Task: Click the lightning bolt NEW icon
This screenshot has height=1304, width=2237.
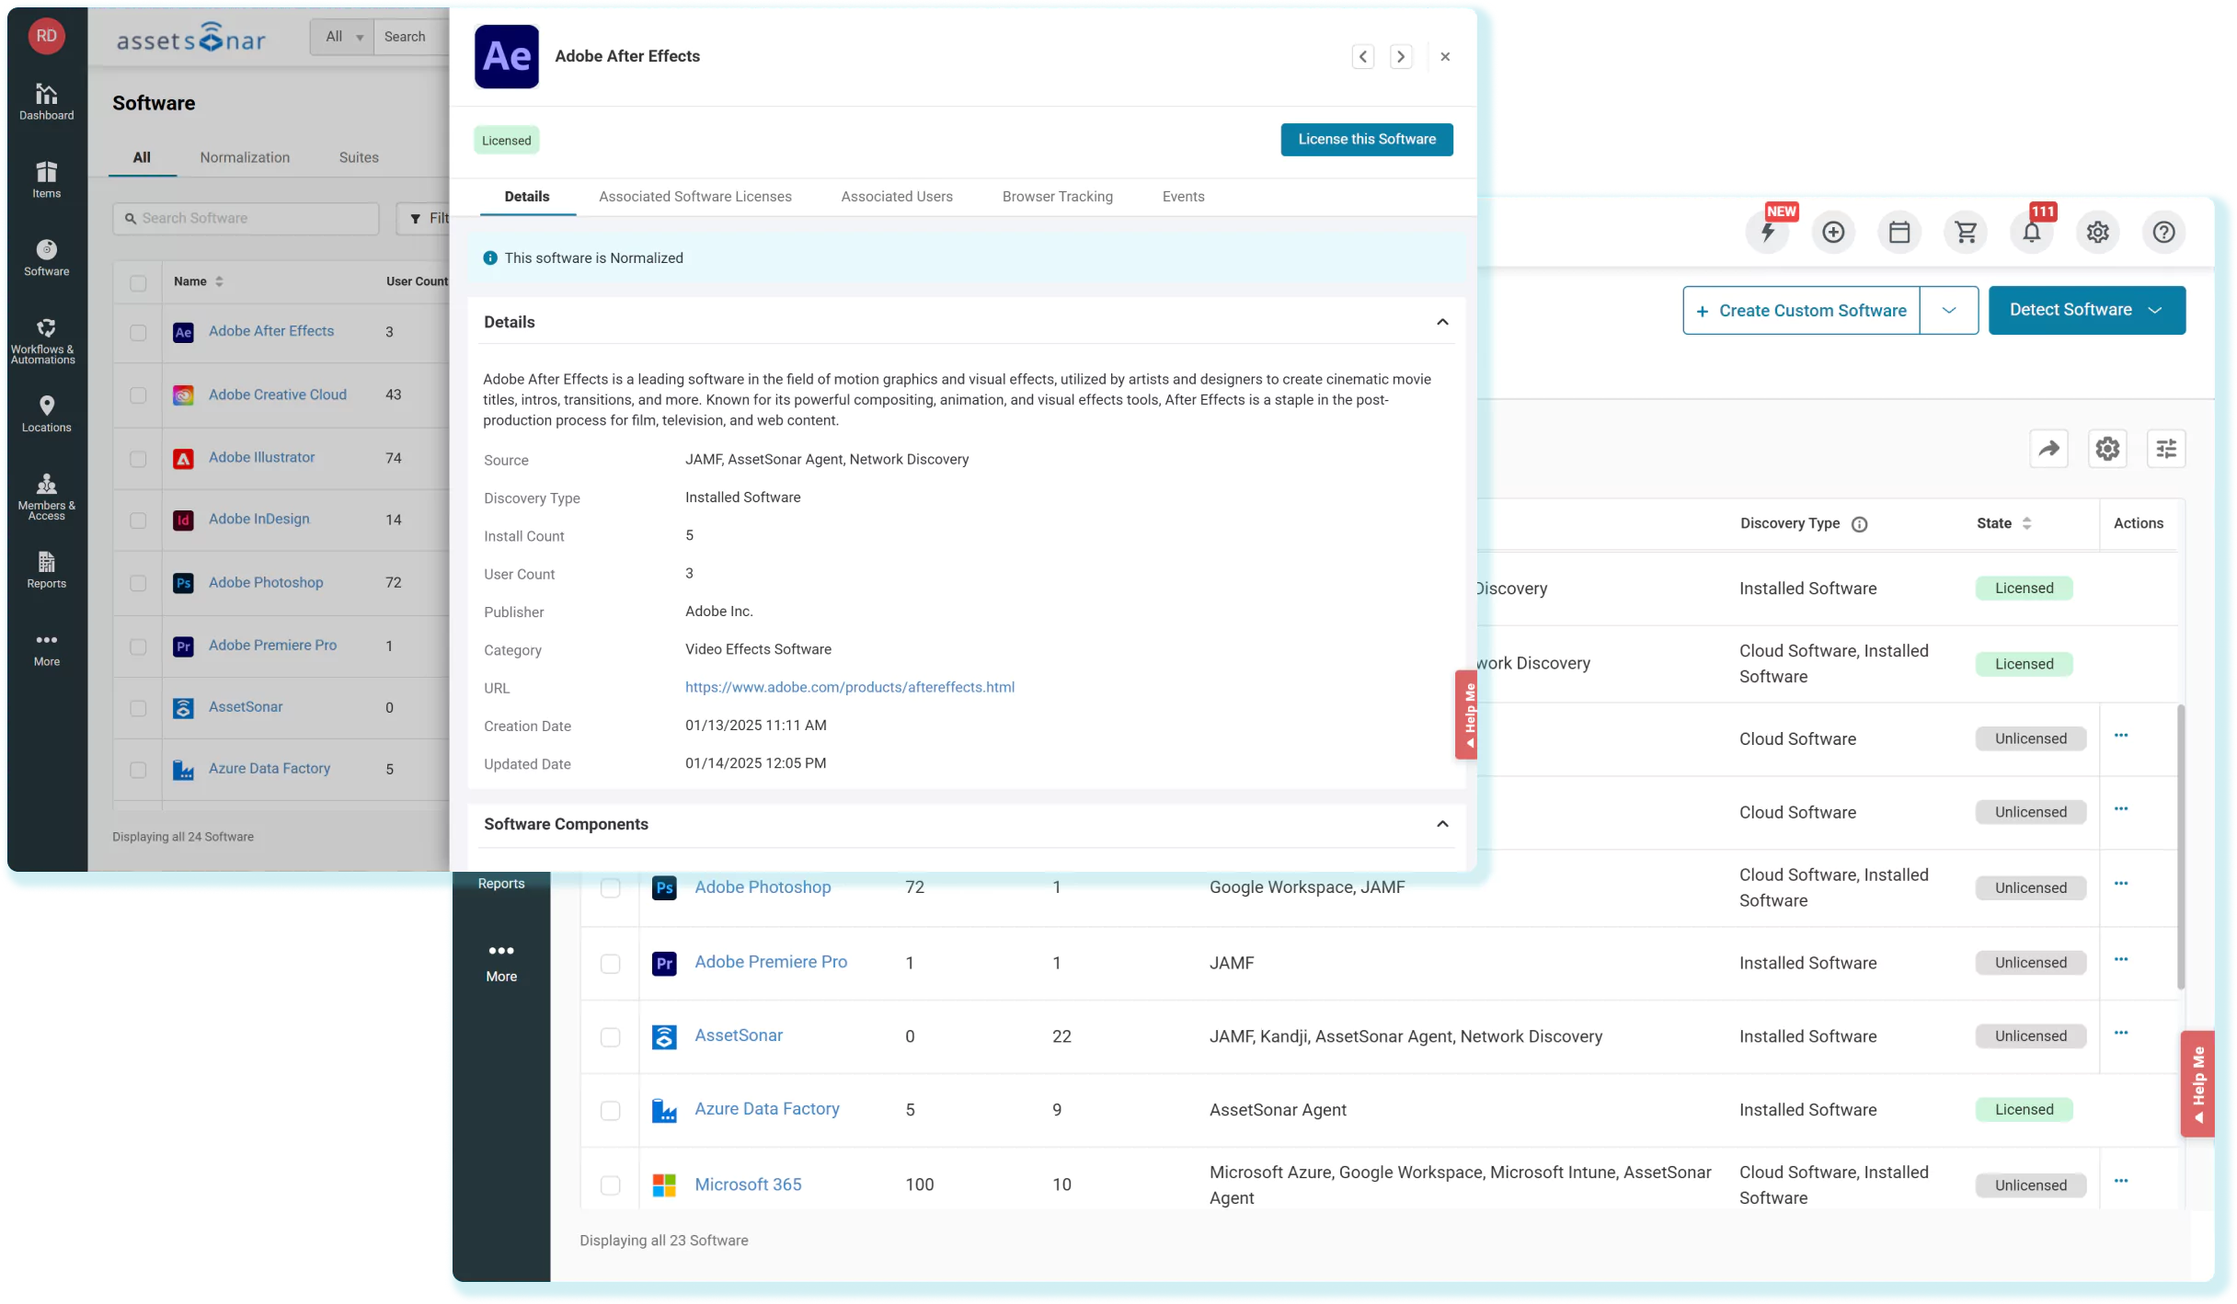Action: tap(1768, 232)
